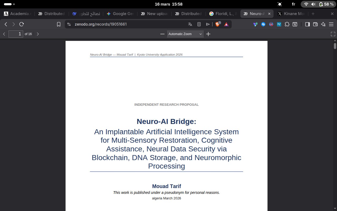
Task: Go to previous PDF page
Action: (x=4, y=34)
